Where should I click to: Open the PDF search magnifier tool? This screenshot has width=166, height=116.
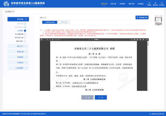pos(47,39)
